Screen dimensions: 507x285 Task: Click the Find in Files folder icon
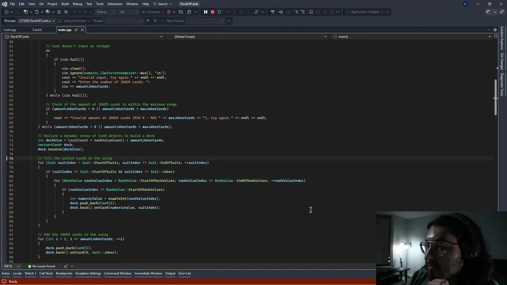181,12
